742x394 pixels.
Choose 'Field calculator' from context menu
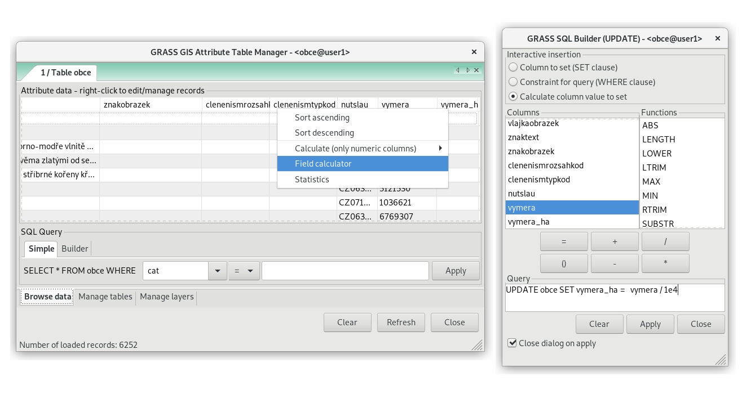point(363,164)
